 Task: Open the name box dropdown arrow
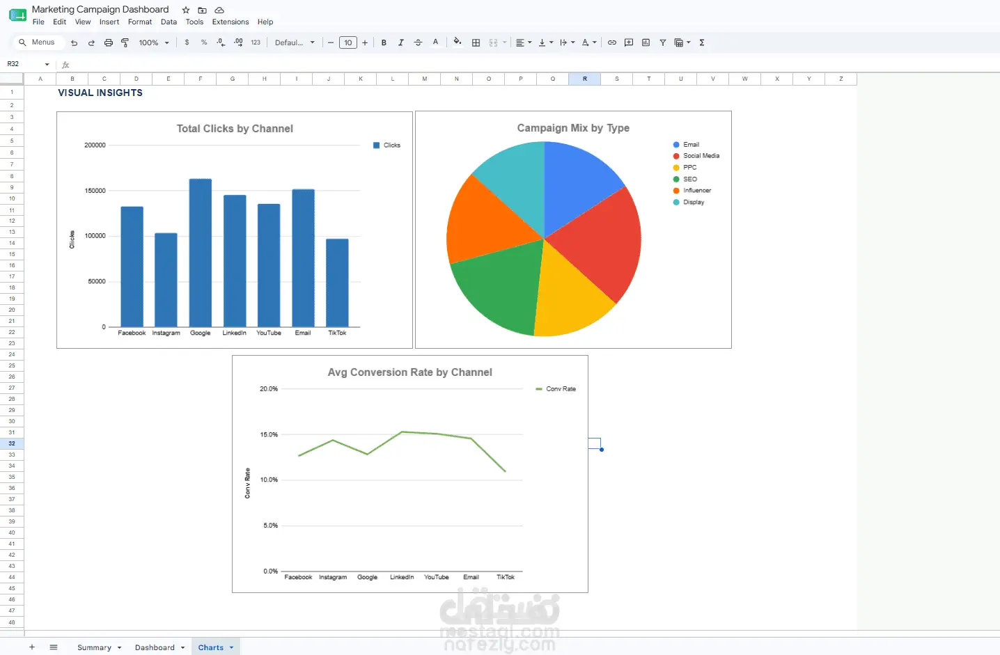(47, 64)
